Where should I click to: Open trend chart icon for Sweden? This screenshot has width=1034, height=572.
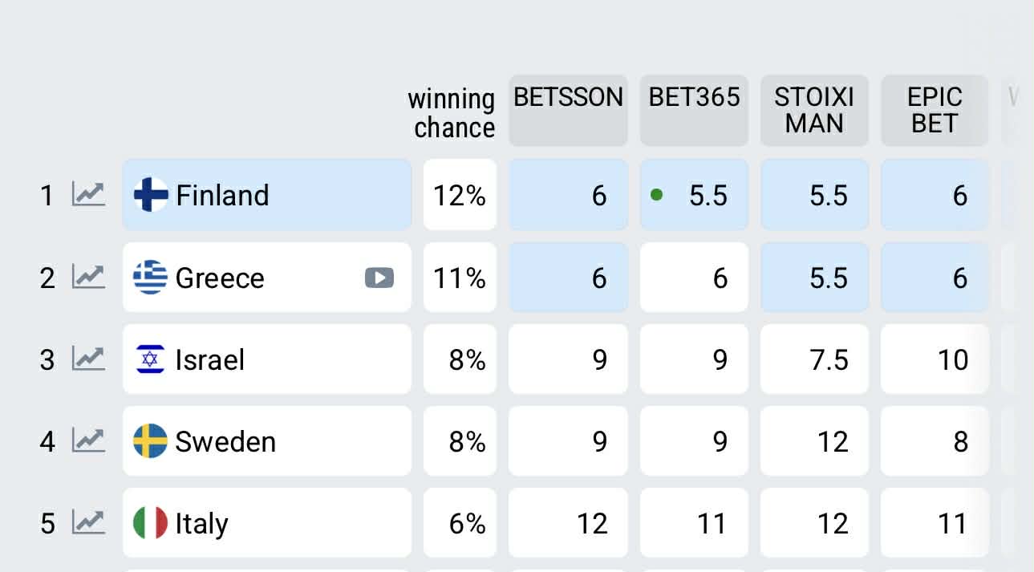pyautogui.click(x=88, y=441)
